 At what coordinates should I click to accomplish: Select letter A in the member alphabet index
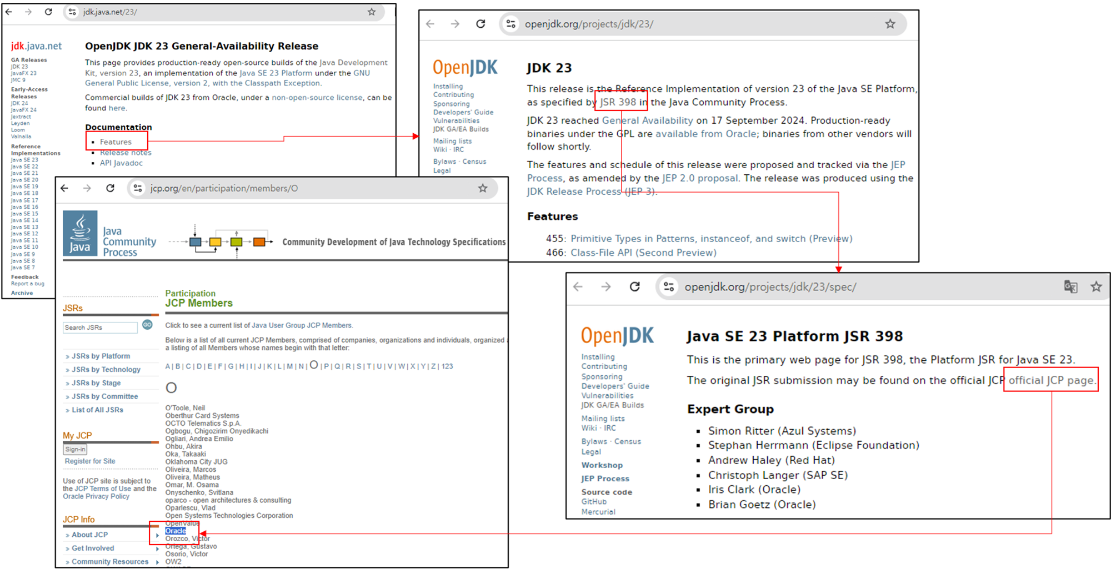(168, 366)
